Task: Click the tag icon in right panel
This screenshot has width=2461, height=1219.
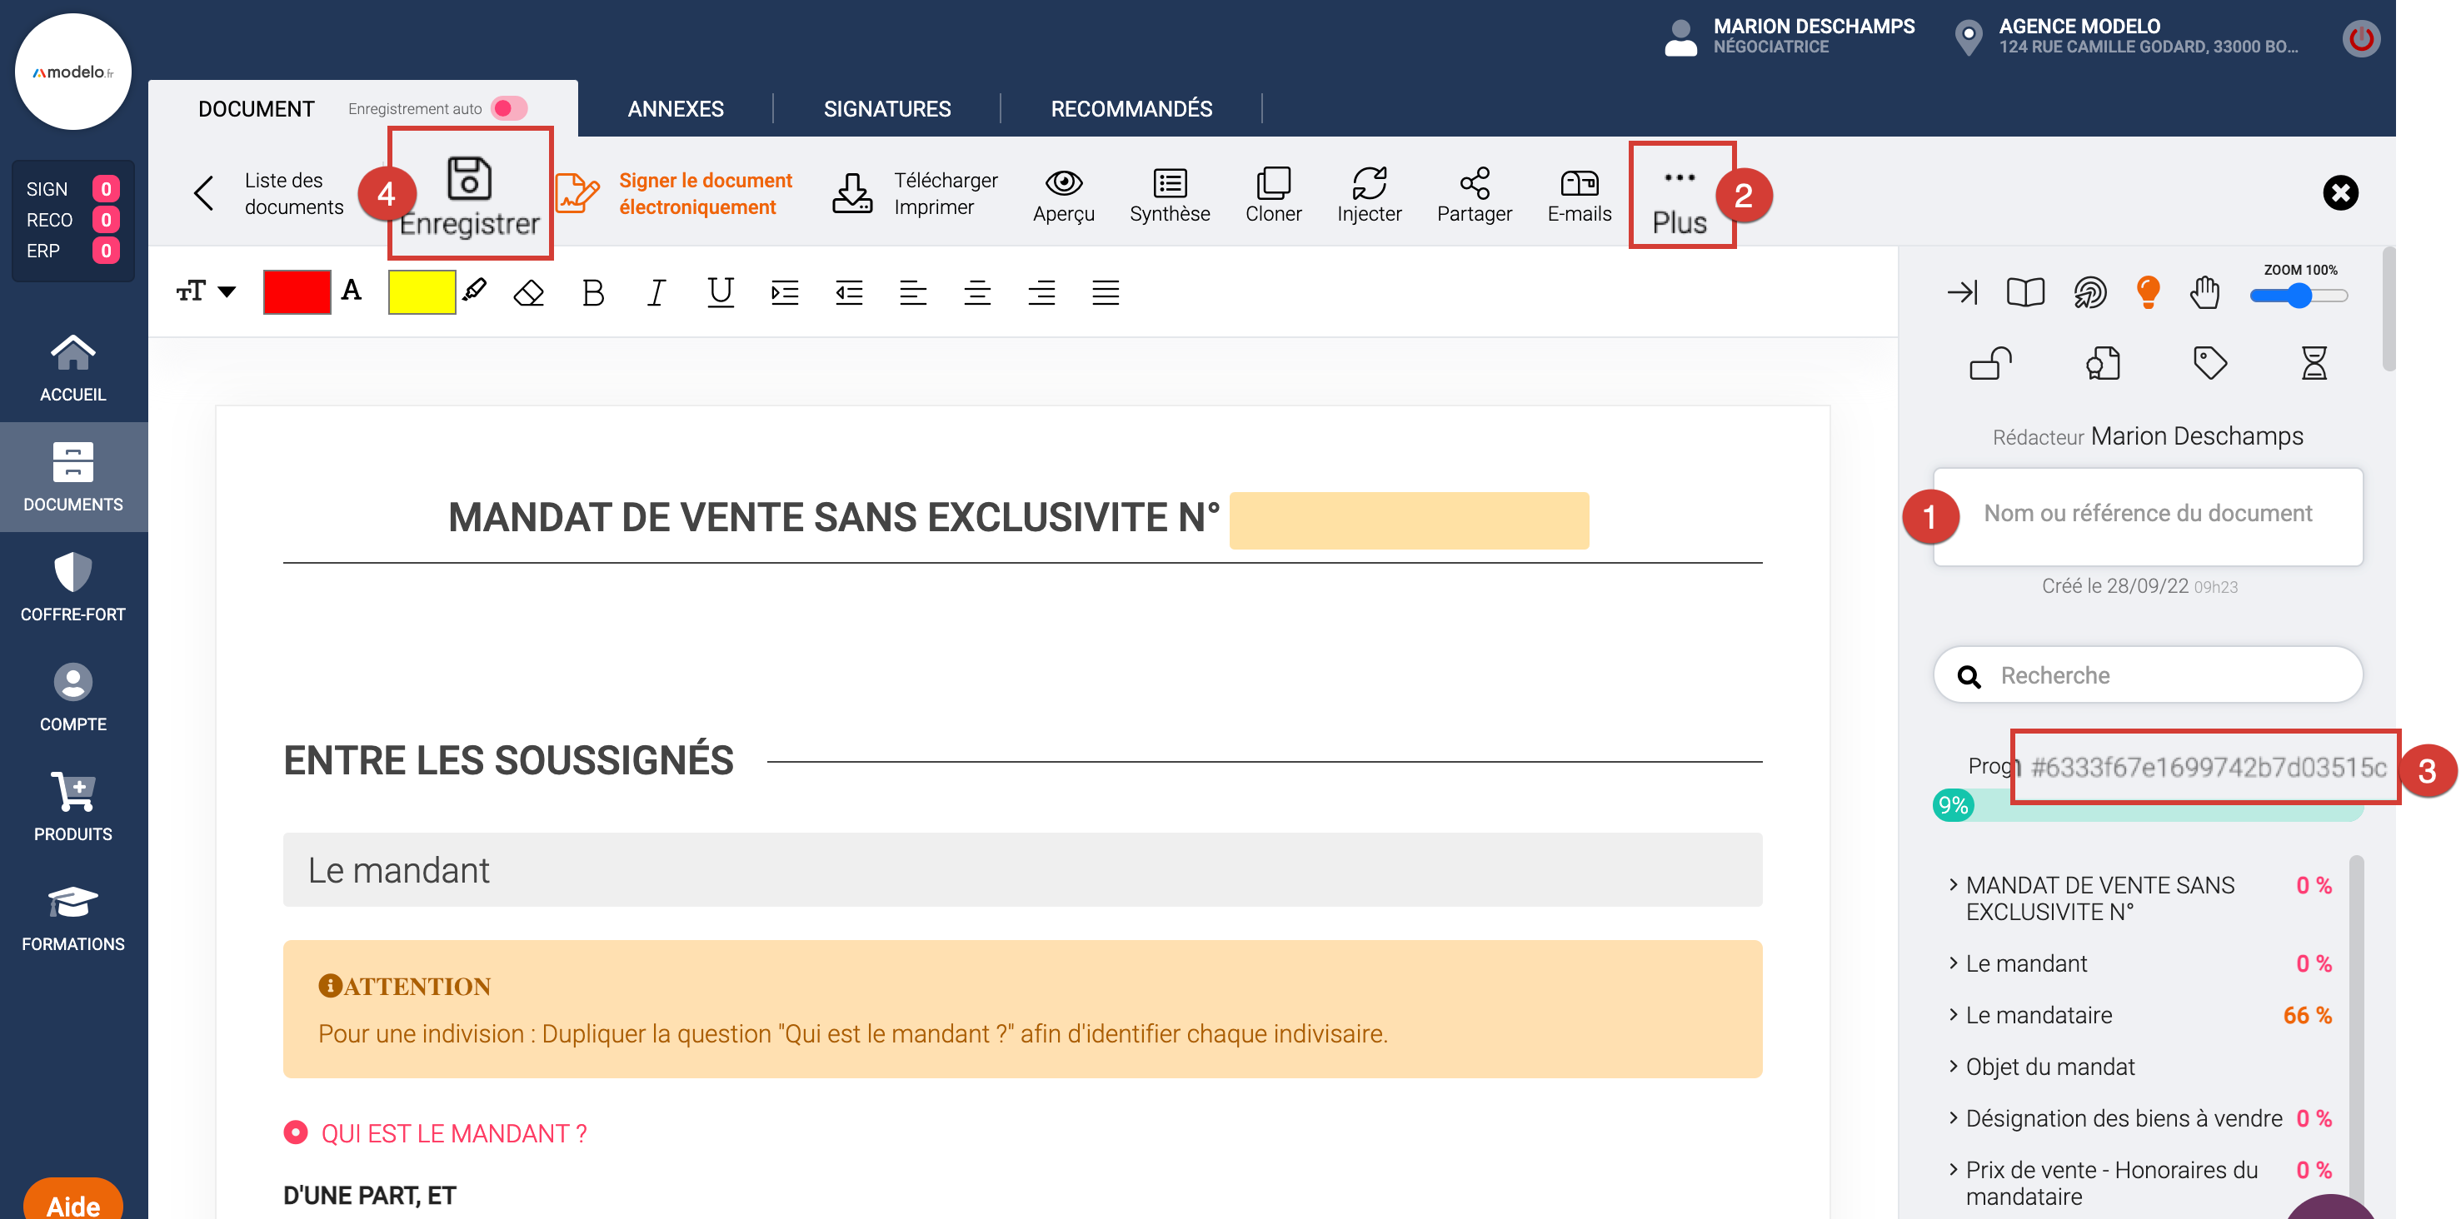Action: point(2209,363)
